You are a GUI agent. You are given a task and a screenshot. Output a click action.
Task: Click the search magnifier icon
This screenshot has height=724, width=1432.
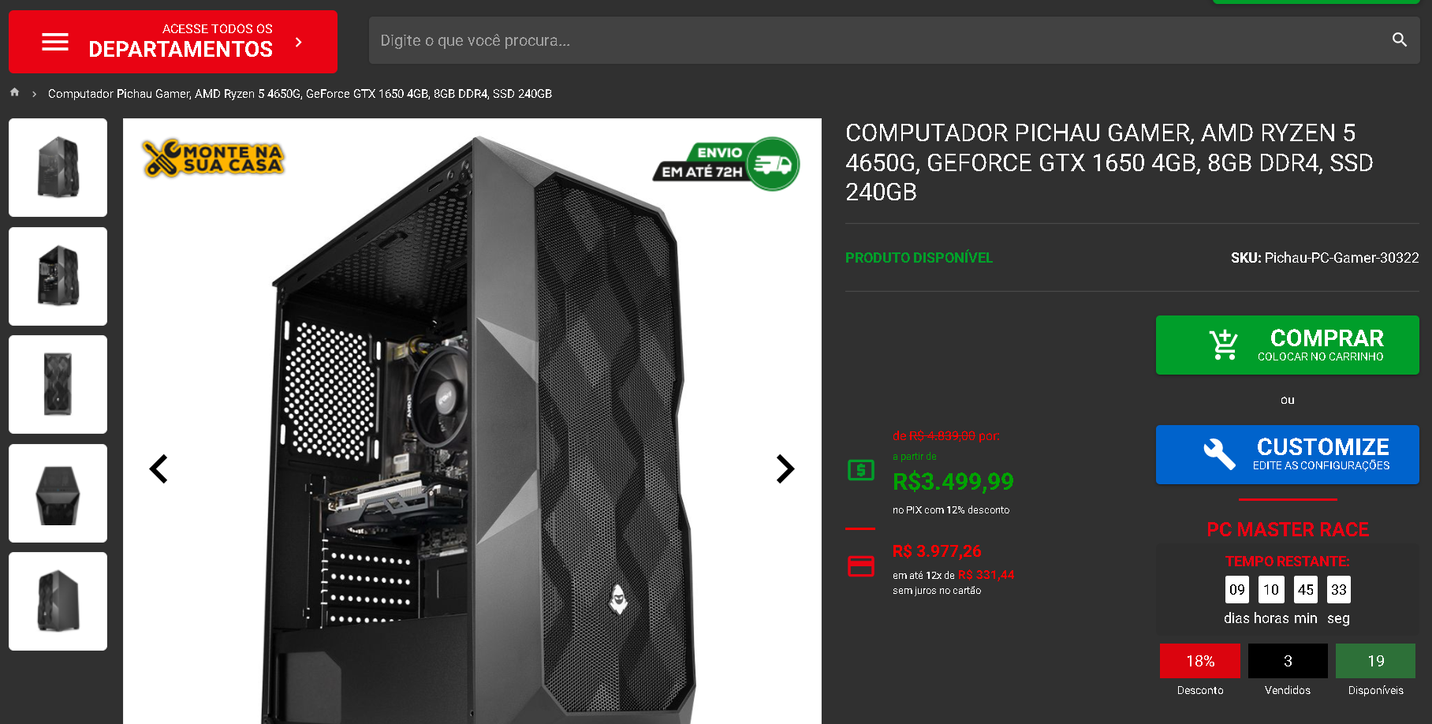(x=1400, y=40)
